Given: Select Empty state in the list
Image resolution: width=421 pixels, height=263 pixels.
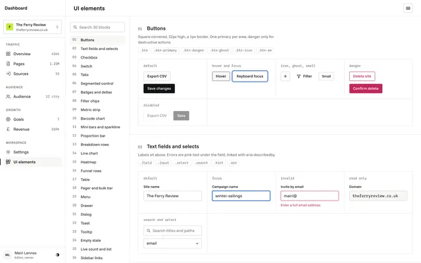Looking at the screenshot, I should coord(97,241).
